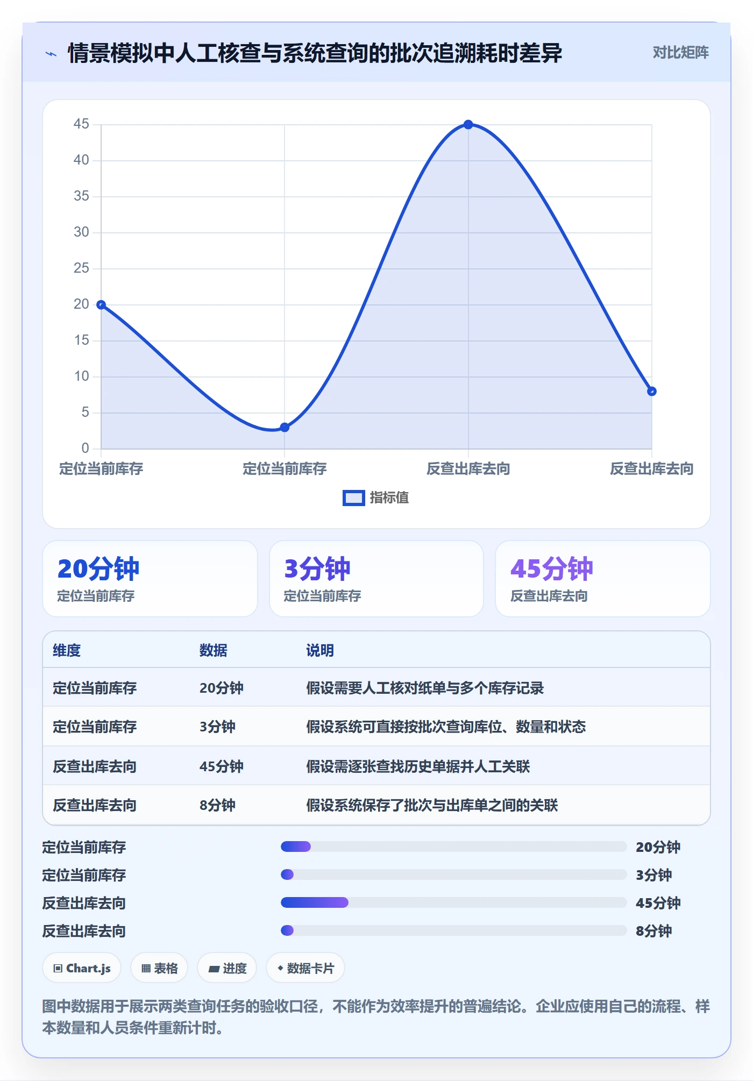Click the 维度 column header

[x=67, y=650]
